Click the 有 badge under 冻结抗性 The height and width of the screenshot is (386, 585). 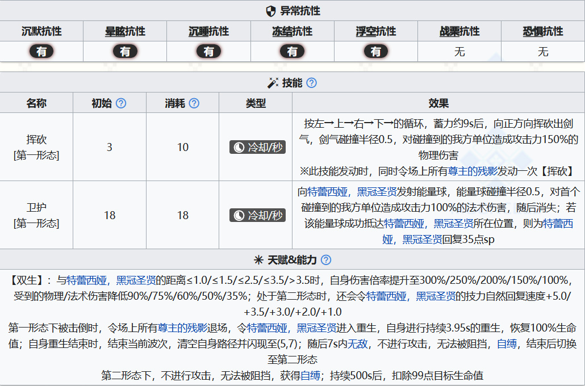[x=292, y=52]
